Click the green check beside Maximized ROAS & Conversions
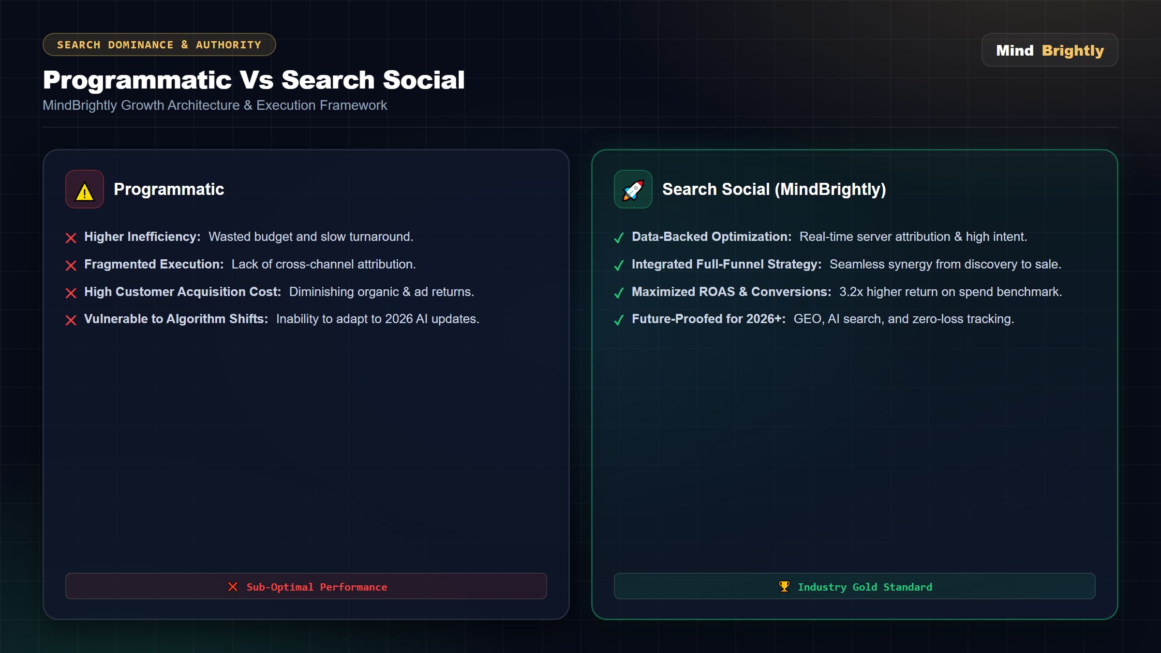 [x=619, y=293]
